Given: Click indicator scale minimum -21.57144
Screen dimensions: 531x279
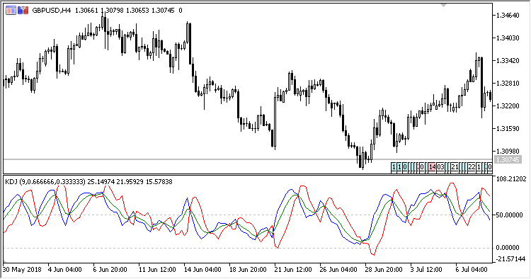Looking at the screenshot, I should click(510, 259).
